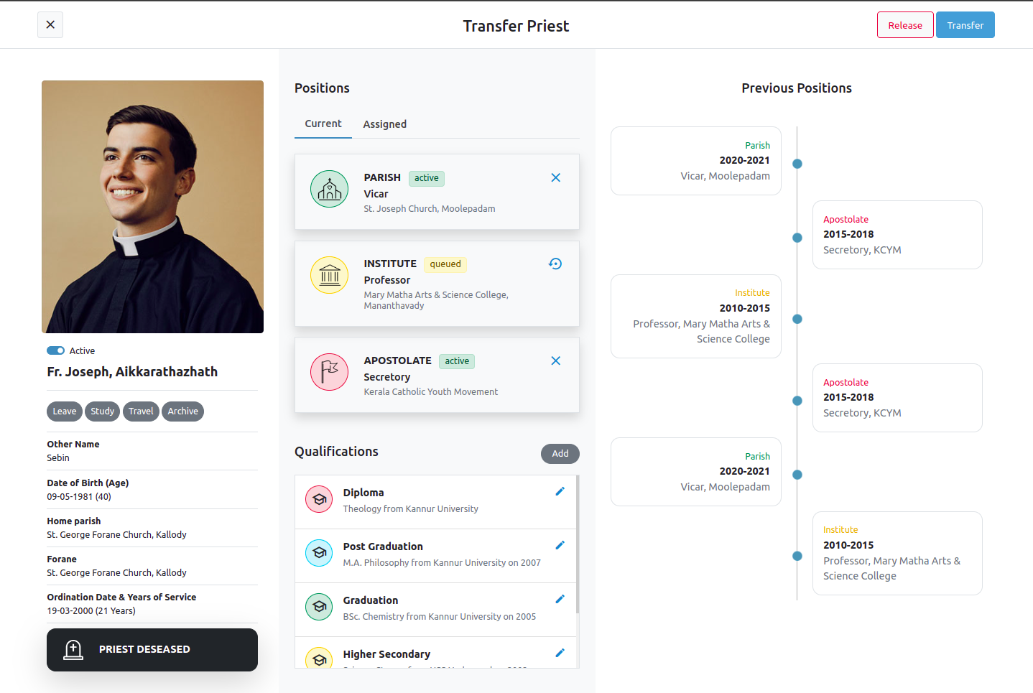Screen dimensions: 1033x693
Task: Edit the Diploma qualification
Action: (x=560, y=491)
